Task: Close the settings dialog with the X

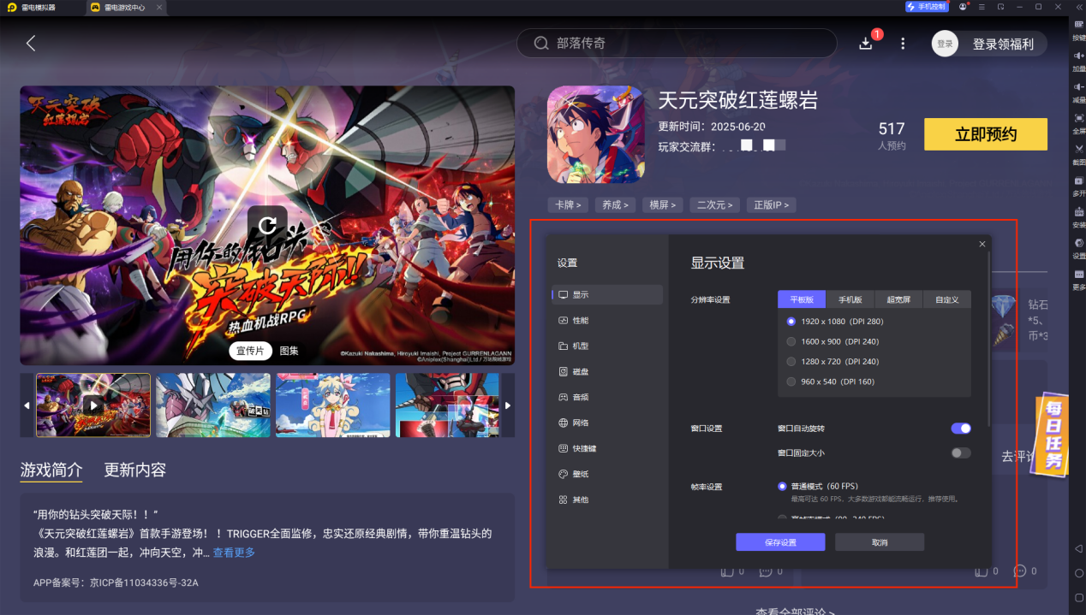Action: (x=982, y=245)
